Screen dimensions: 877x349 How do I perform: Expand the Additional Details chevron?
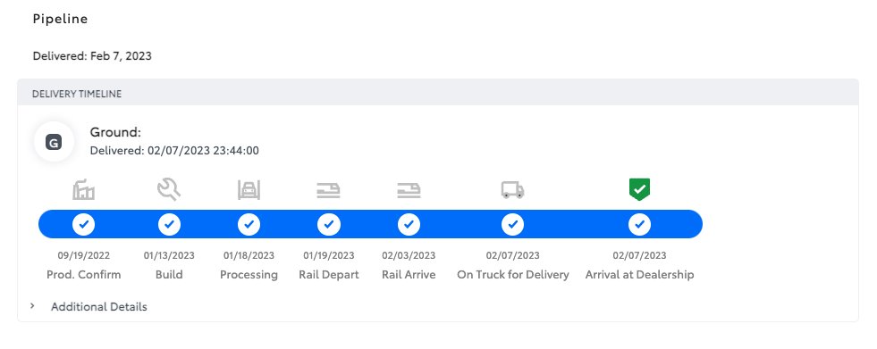pyautogui.click(x=32, y=306)
